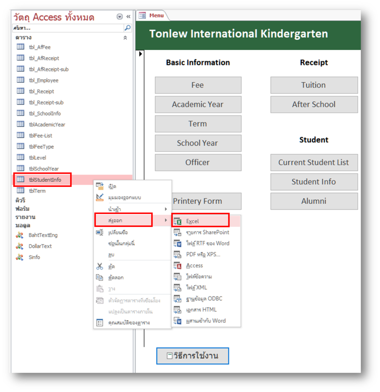Screen dimensions: 380x392
Task: Choose the HTML document export option
Action: click(201, 310)
